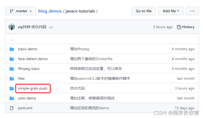The width and height of the screenshot is (203, 118).
Task: Open yolo-demo folder
Action: tap(27, 98)
